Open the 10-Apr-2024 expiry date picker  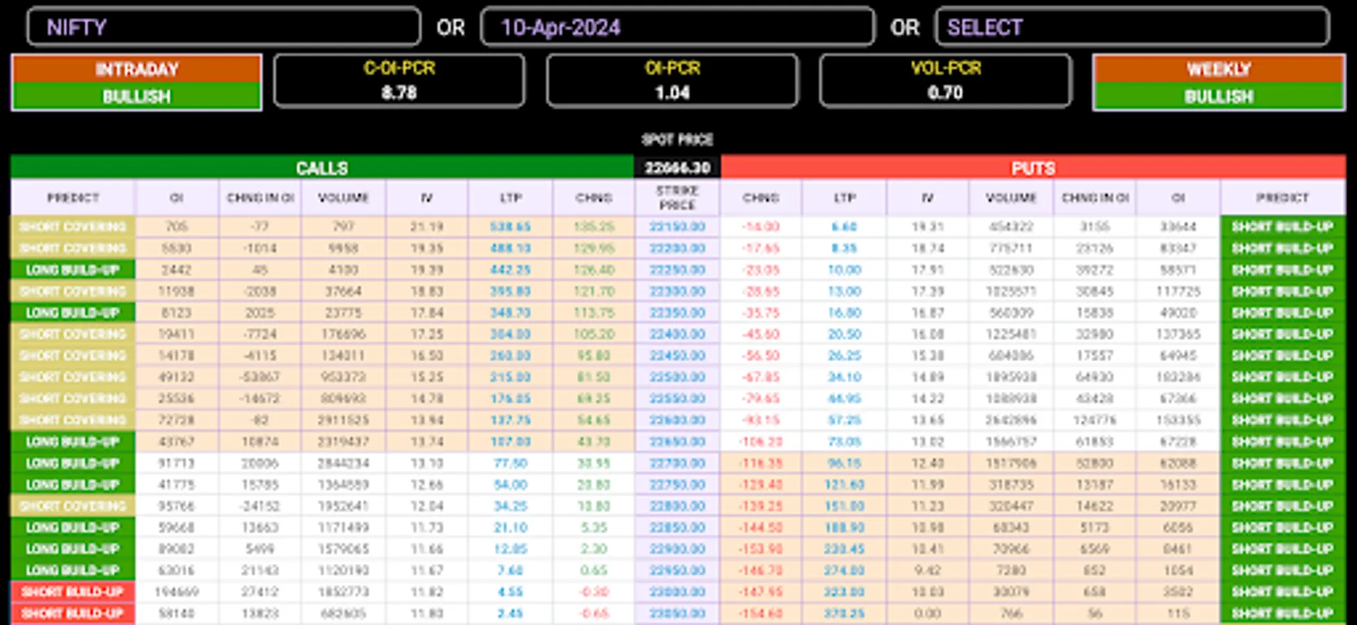coord(677,28)
